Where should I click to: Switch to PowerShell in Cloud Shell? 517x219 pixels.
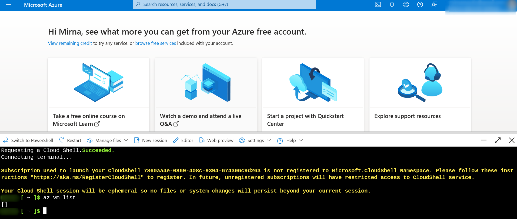click(x=28, y=140)
